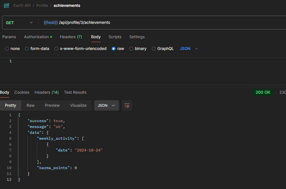Select the binary body option
The width and height of the screenshot is (286, 189).
[x=131, y=49]
